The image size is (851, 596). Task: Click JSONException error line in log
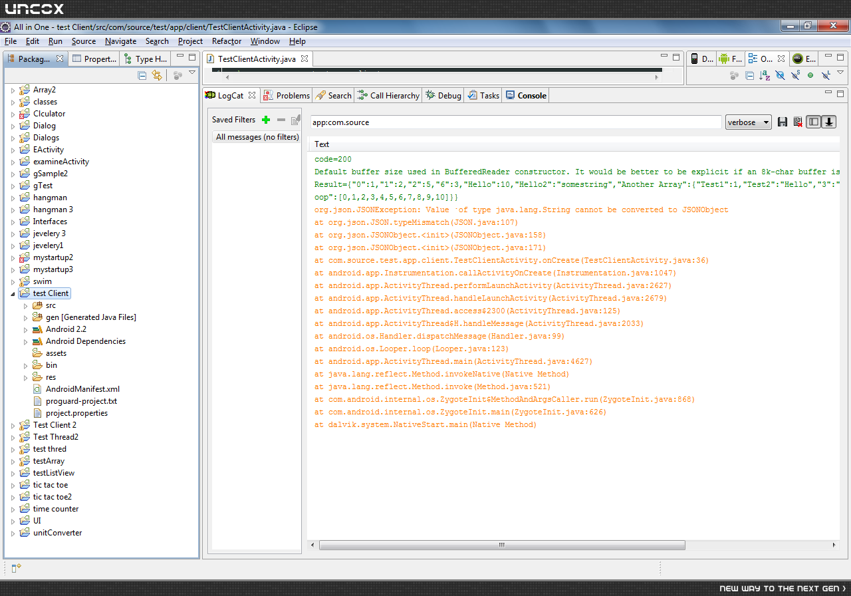(521, 210)
